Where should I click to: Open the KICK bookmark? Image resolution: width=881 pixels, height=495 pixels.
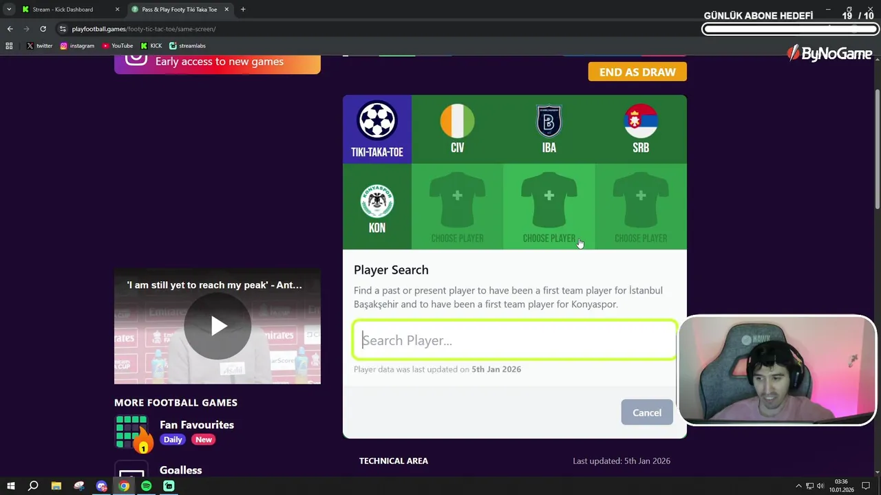pyautogui.click(x=151, y=46)
